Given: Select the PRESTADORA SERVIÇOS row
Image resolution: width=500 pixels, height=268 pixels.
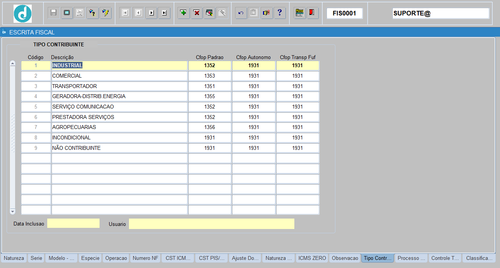Looking at the screenshot, I should (x=119, y=117).
